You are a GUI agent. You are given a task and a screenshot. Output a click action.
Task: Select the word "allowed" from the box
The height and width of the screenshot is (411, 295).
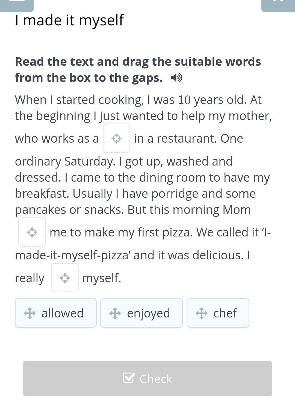(63, 313)
